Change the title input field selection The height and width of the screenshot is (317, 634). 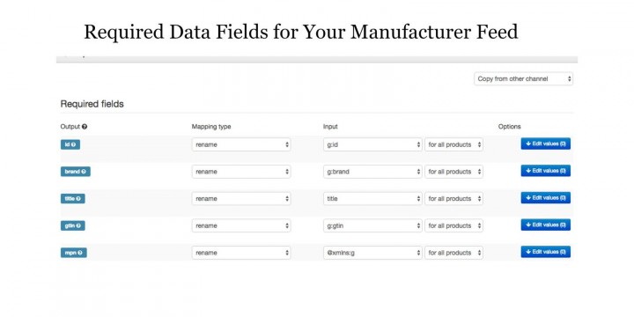pos(372,198)
